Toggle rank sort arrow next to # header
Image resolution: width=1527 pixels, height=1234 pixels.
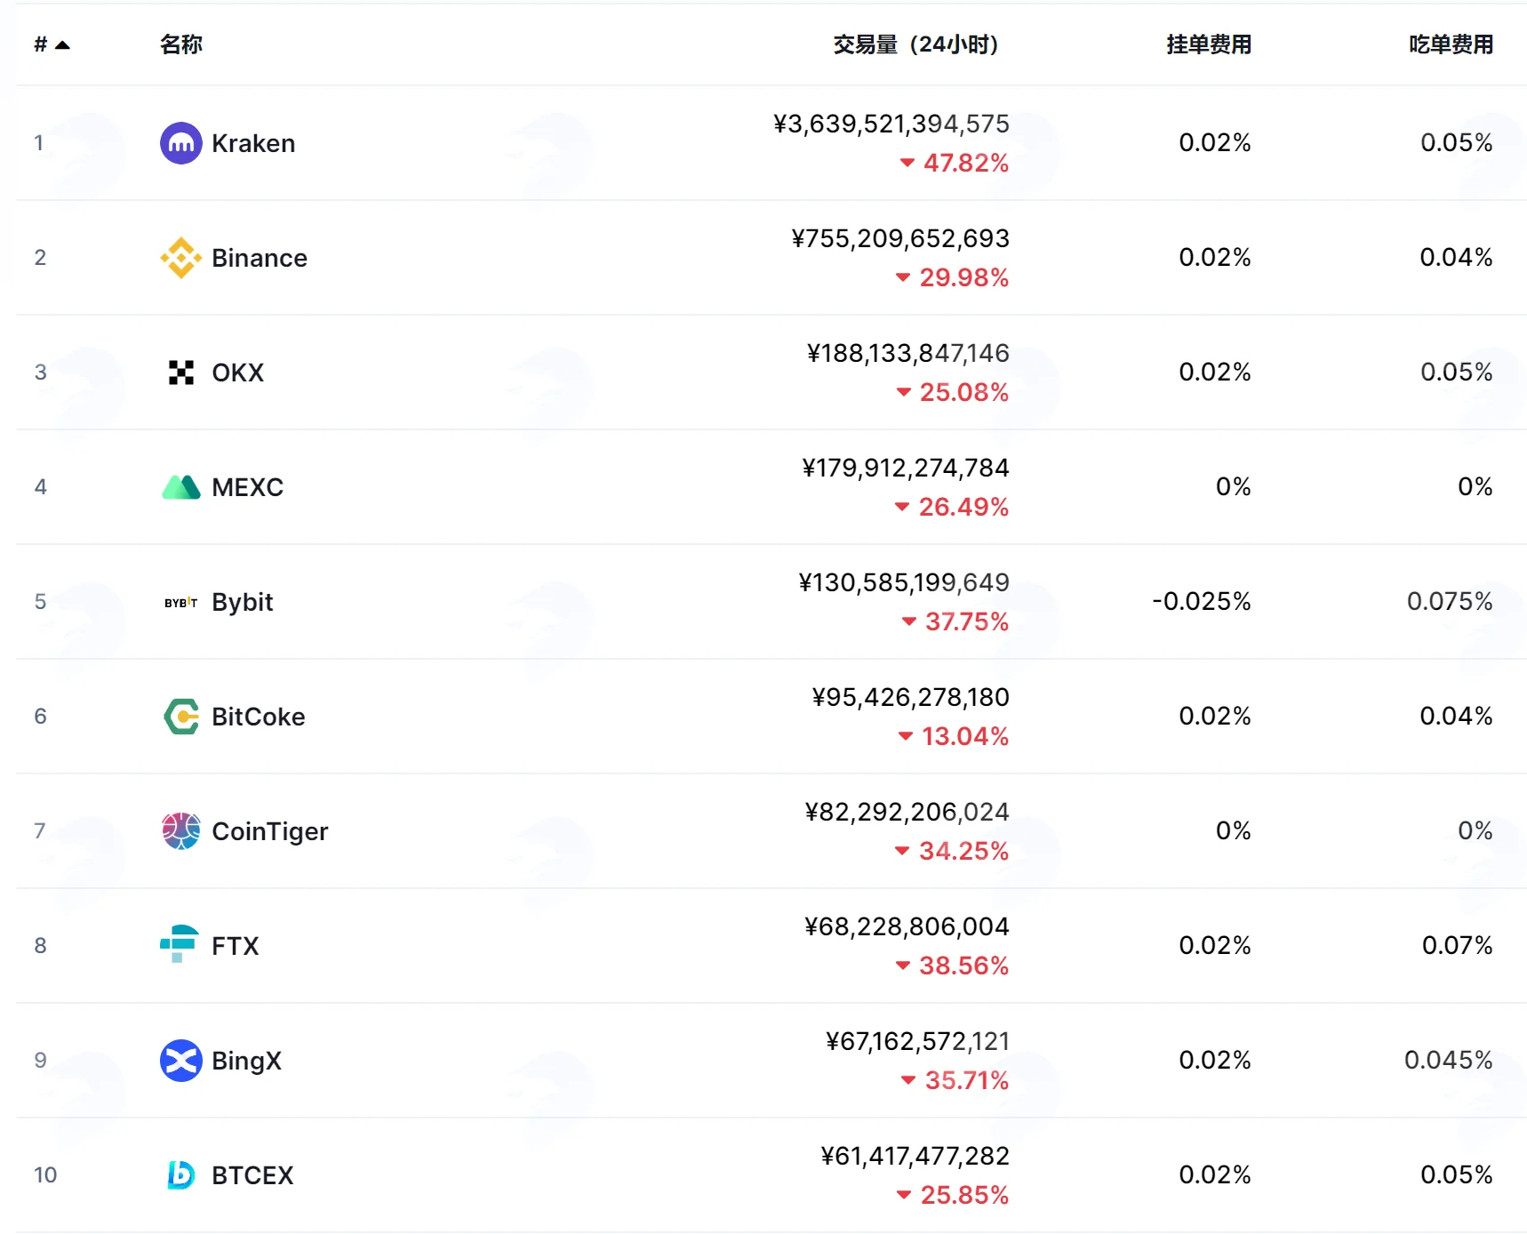pos(62,44)
